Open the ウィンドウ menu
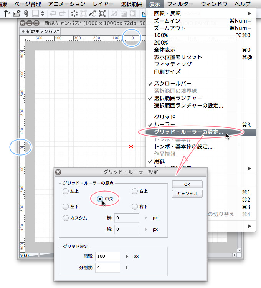This screenshot has width=261, height=288. point(214,4)
